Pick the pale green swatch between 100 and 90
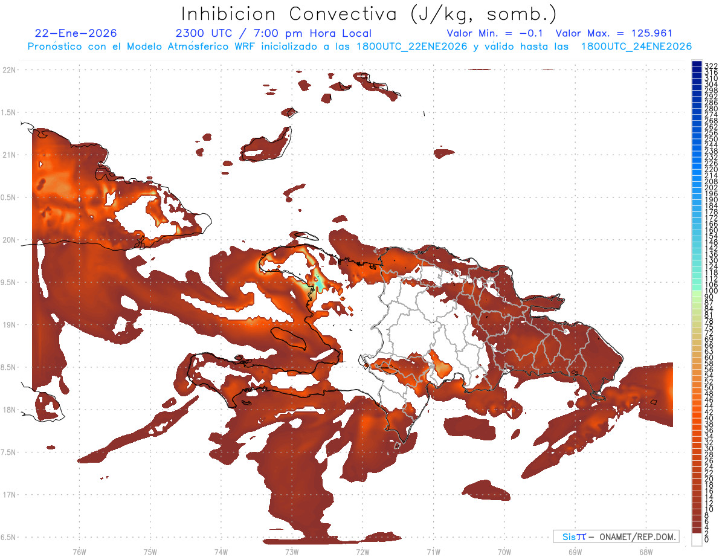The height and width of the screenshot is (560, 725). point(697,294)
